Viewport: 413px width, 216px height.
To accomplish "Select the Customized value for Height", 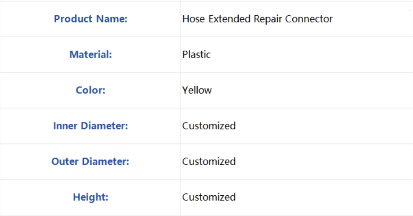I will pos(209,197).
